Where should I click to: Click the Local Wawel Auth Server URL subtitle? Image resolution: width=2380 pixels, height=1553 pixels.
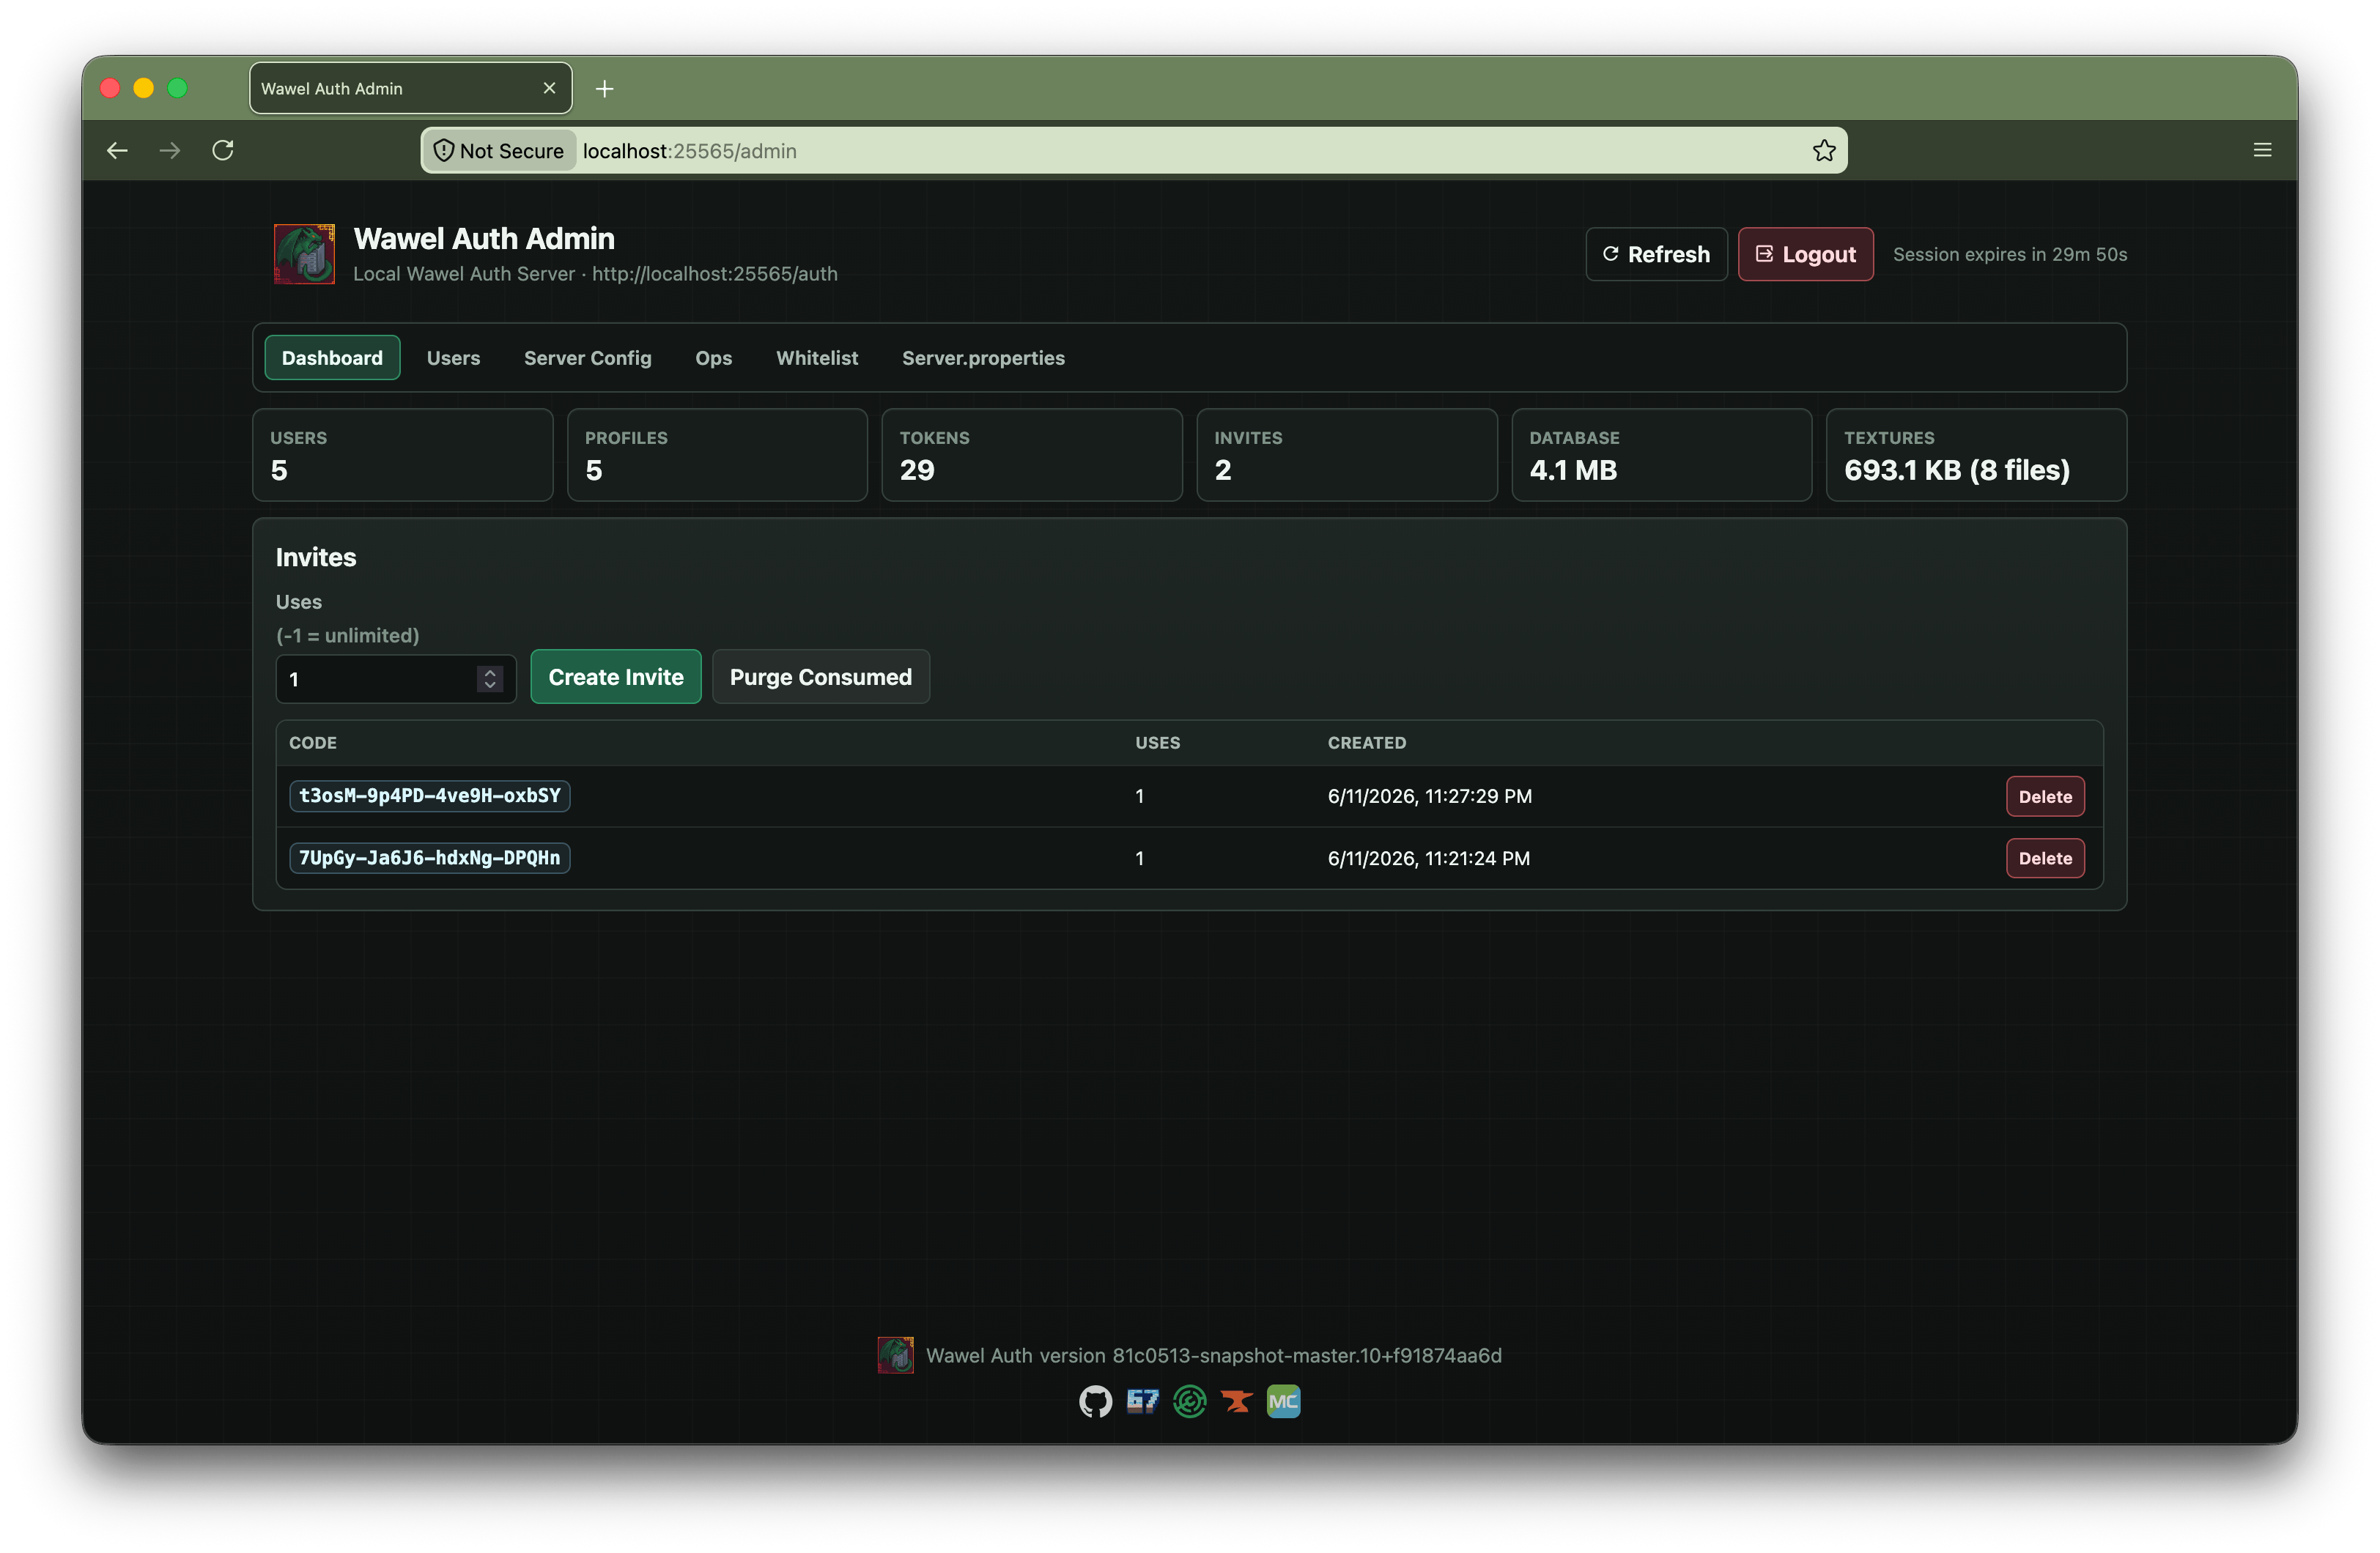pos(595,274)
